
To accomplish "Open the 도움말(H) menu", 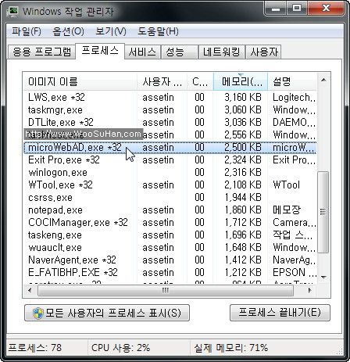I will pos(158,32).
